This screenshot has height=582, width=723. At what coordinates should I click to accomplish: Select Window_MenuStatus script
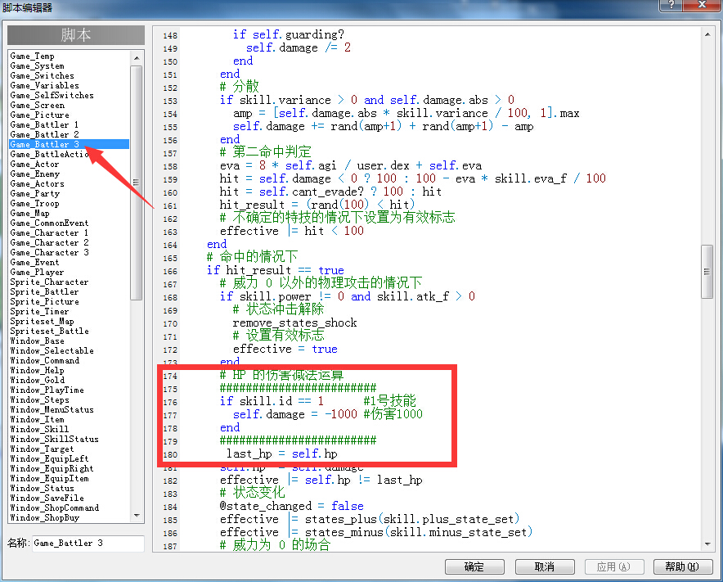click(x=52, y=409)
